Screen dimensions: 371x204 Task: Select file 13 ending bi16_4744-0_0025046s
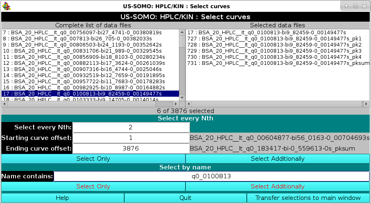click(x=90, y=69)
